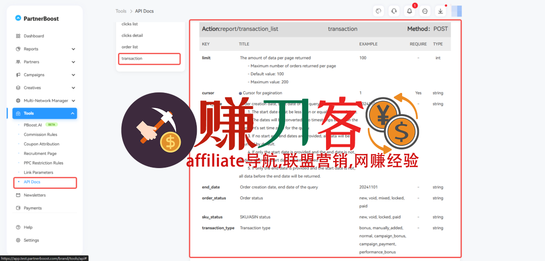The height and width of the screenshot is (261, 545).
Task: Open the notifications bell icon
Action: tap(409, 11)
